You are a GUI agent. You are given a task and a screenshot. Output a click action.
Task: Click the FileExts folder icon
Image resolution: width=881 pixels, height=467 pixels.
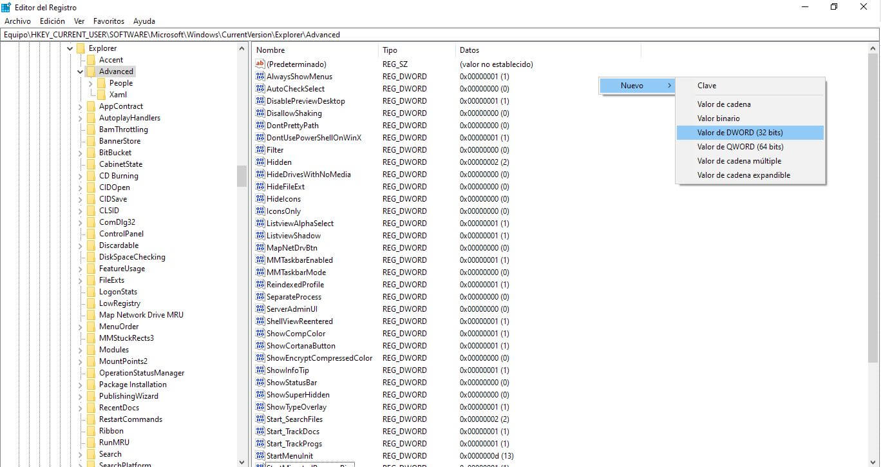coord(91,280)
